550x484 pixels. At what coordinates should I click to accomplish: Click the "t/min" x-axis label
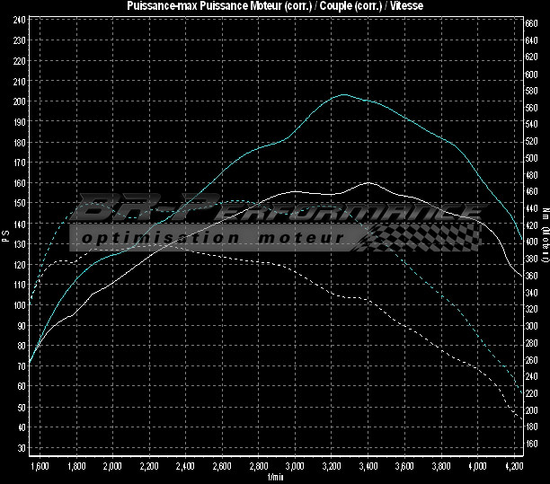coord(275,477)
